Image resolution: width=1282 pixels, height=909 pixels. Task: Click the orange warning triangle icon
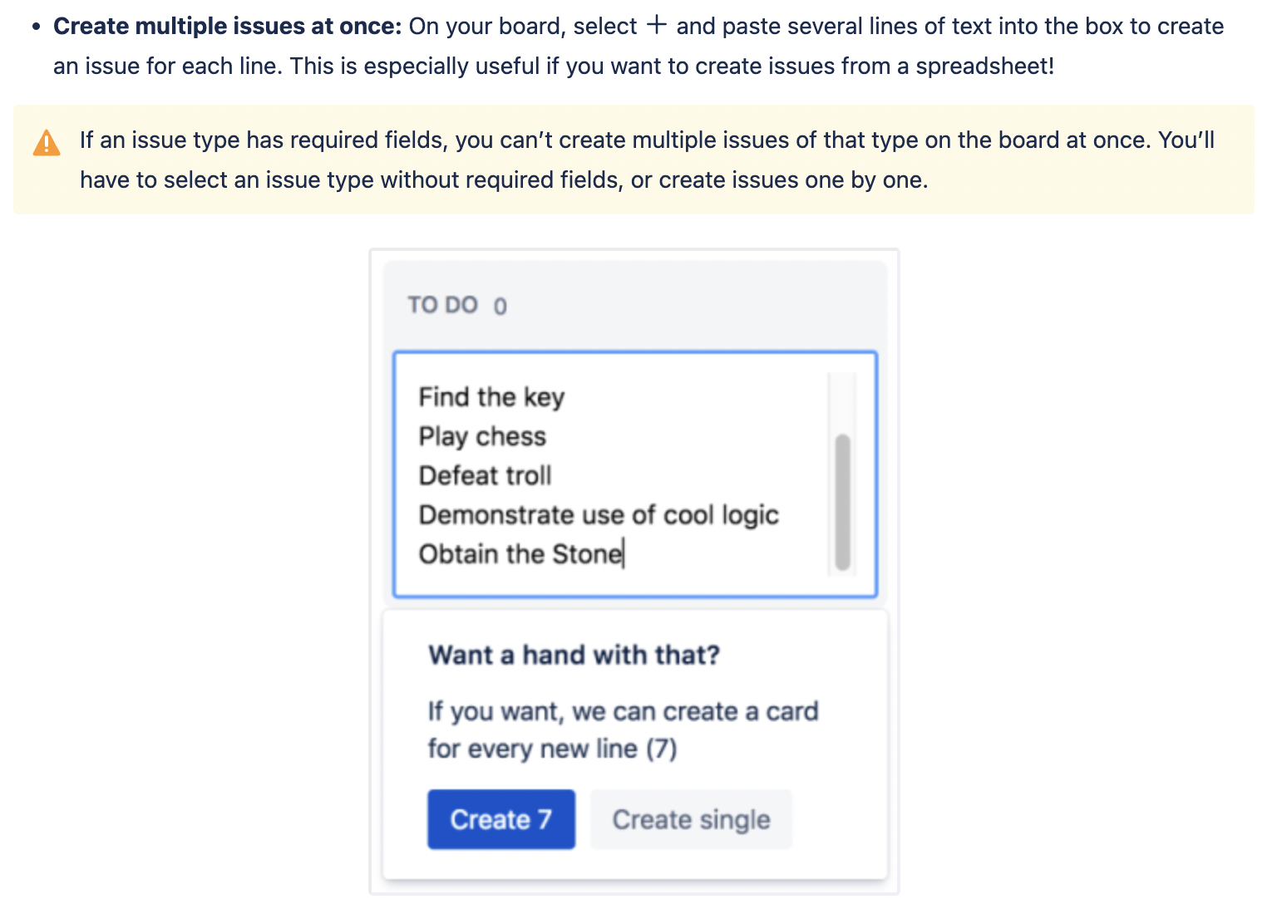[47, 143]
